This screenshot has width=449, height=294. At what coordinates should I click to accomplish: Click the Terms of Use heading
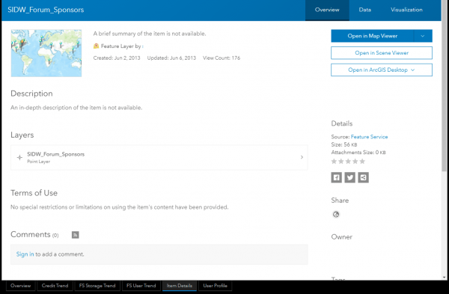click(x=34, y=193)
